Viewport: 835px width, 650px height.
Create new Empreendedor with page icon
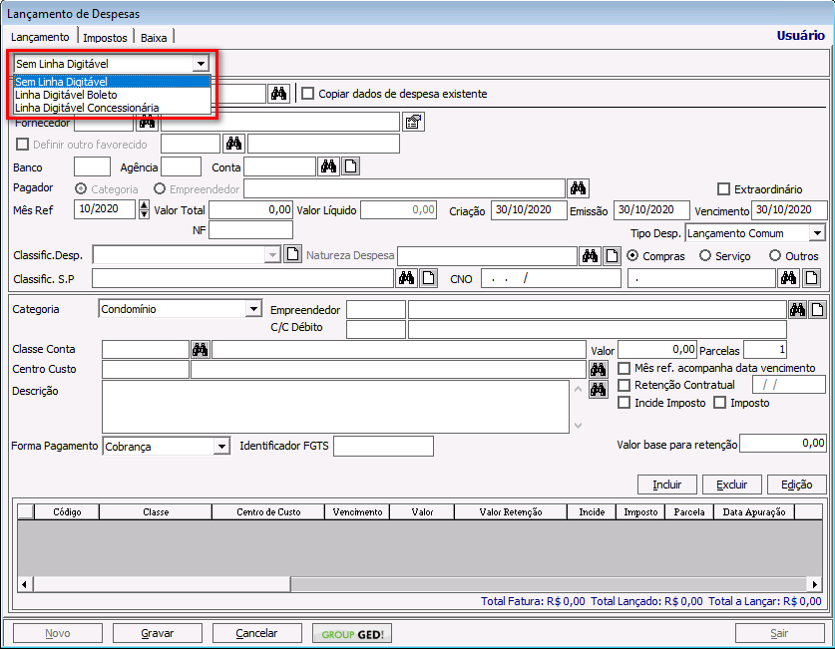point(818,310)
